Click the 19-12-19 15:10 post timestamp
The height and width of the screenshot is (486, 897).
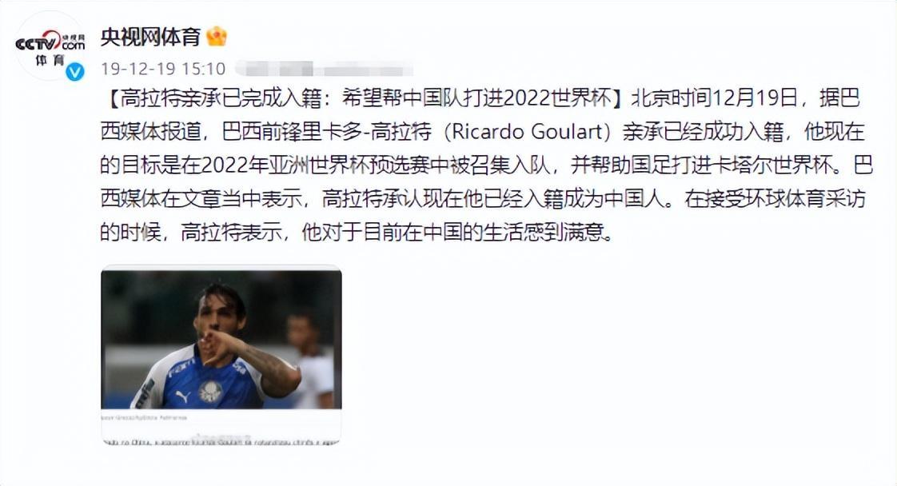(163, 70)
